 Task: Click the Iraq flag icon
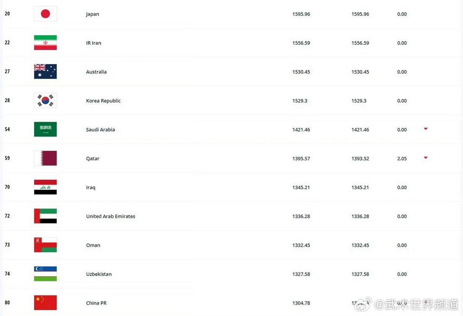(45, 187)
